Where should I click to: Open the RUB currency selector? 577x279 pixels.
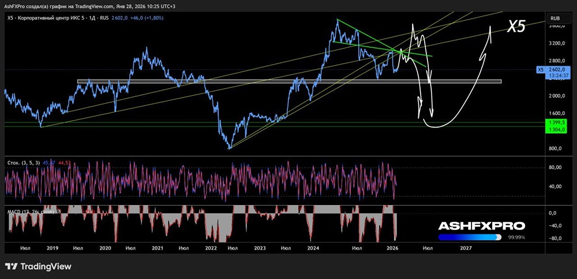(x=556, y=18)
